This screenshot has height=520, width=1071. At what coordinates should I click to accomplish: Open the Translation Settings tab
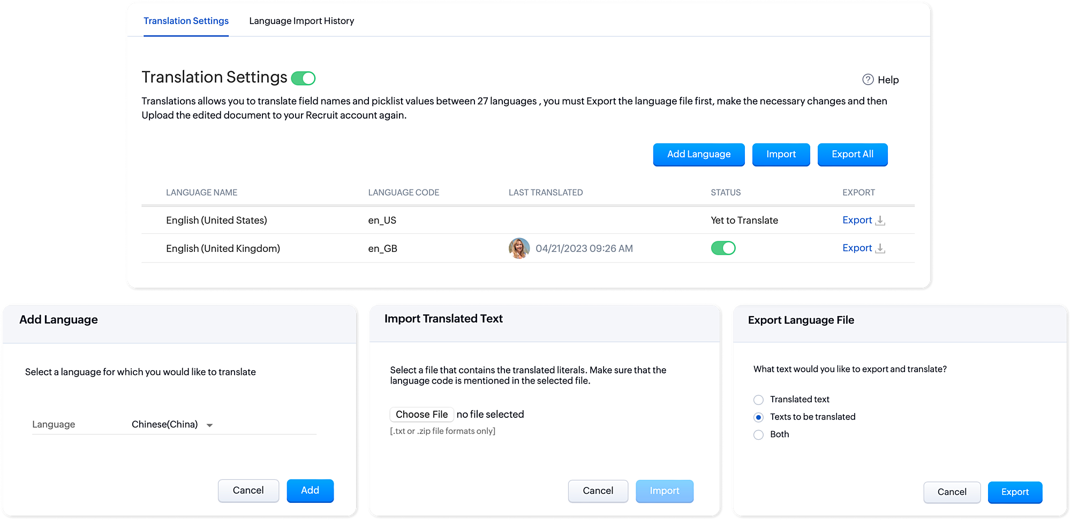(x=186, y=21)
